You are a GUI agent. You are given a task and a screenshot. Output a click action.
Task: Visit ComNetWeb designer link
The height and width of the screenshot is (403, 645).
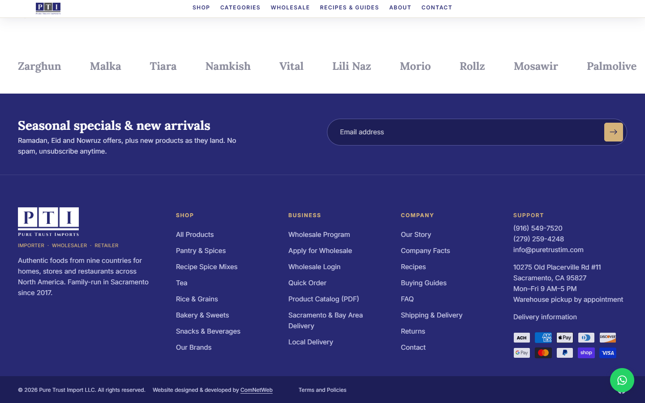(256, 390)
